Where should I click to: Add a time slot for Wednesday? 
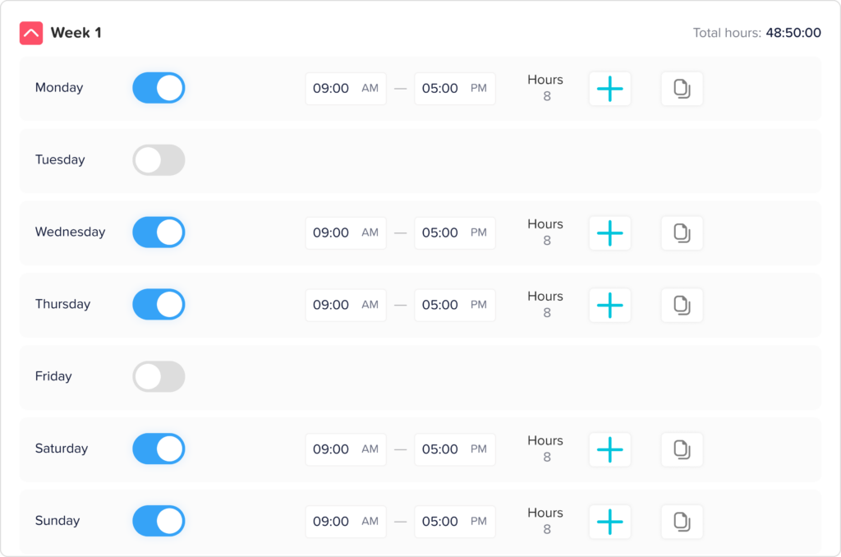[x=609, y=233]
